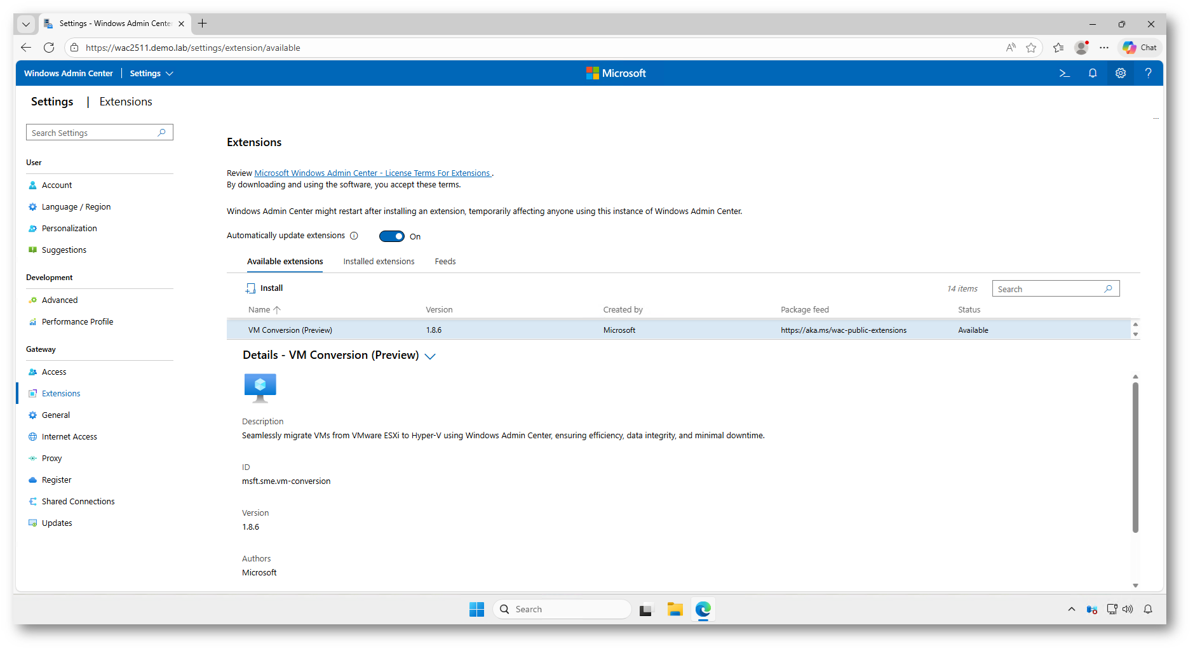
Task: Open the PowerShell console icon in header
Action: pos(1065,73)
